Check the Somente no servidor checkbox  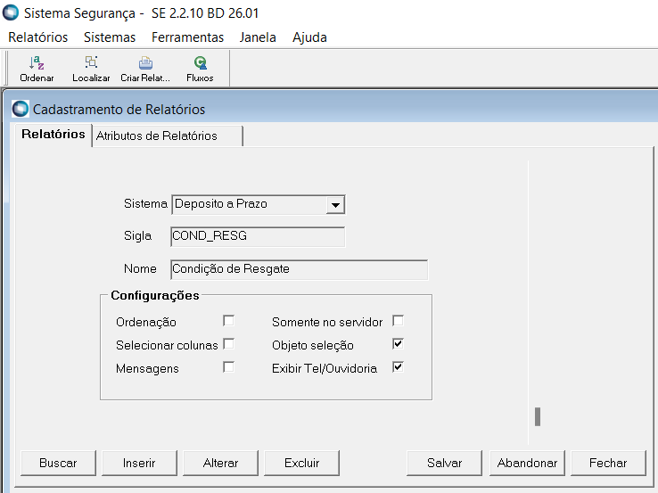pos(399,320)
